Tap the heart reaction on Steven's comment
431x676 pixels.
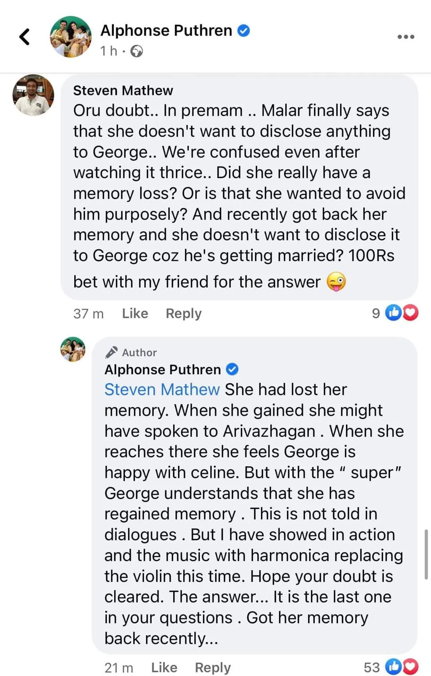click(x=411, y=313)
